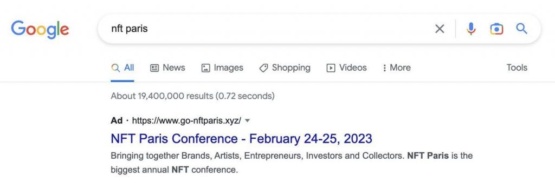Screen dimensions: 555x196
Task: Start voice search with the microphone icon
Action: click(x=471, y=29)
